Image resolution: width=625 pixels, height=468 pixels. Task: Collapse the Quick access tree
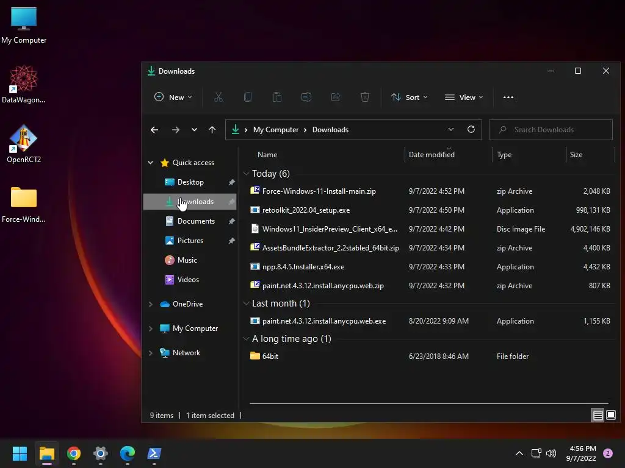[151, 162]
